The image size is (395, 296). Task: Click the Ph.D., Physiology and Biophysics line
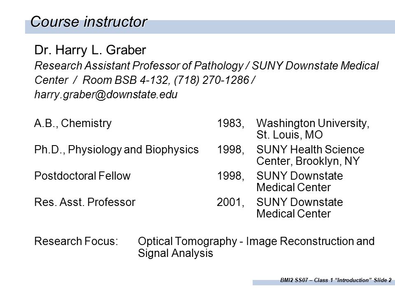[x=116, y=150]
